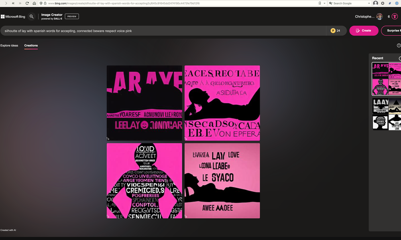Click the user profile photo
401x240 pixels.
(379, 16)
